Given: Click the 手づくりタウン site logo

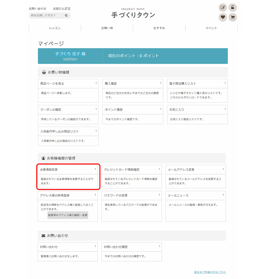Looking at the screenshot, I should tap(133, 13).
